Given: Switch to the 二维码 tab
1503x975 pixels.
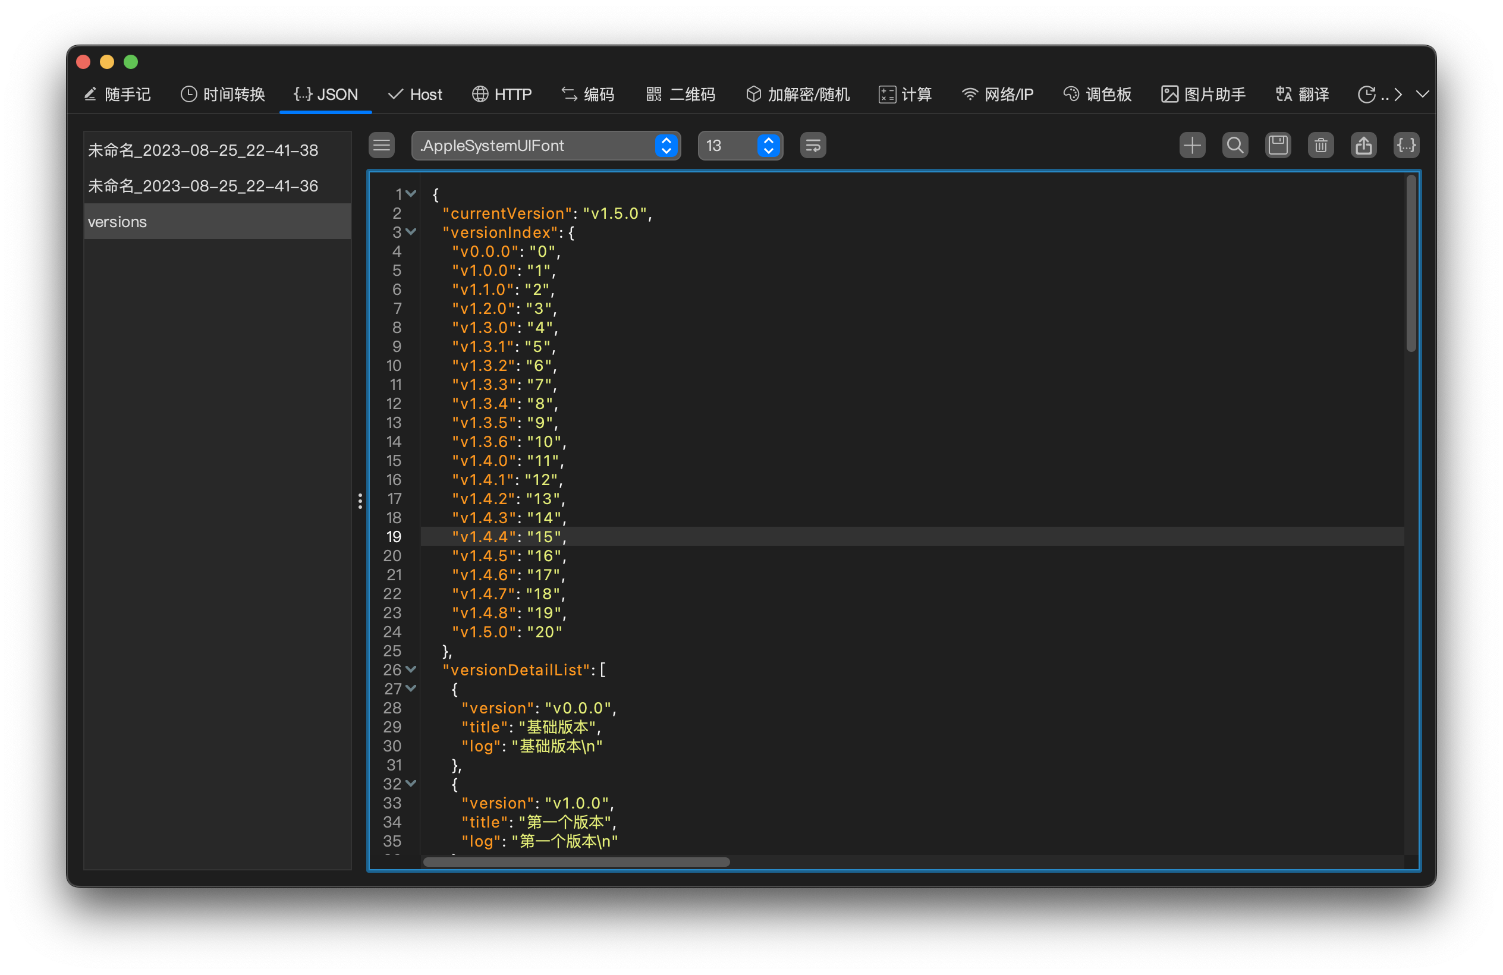Looking at the screenshot, I should (x=681, y=95).
